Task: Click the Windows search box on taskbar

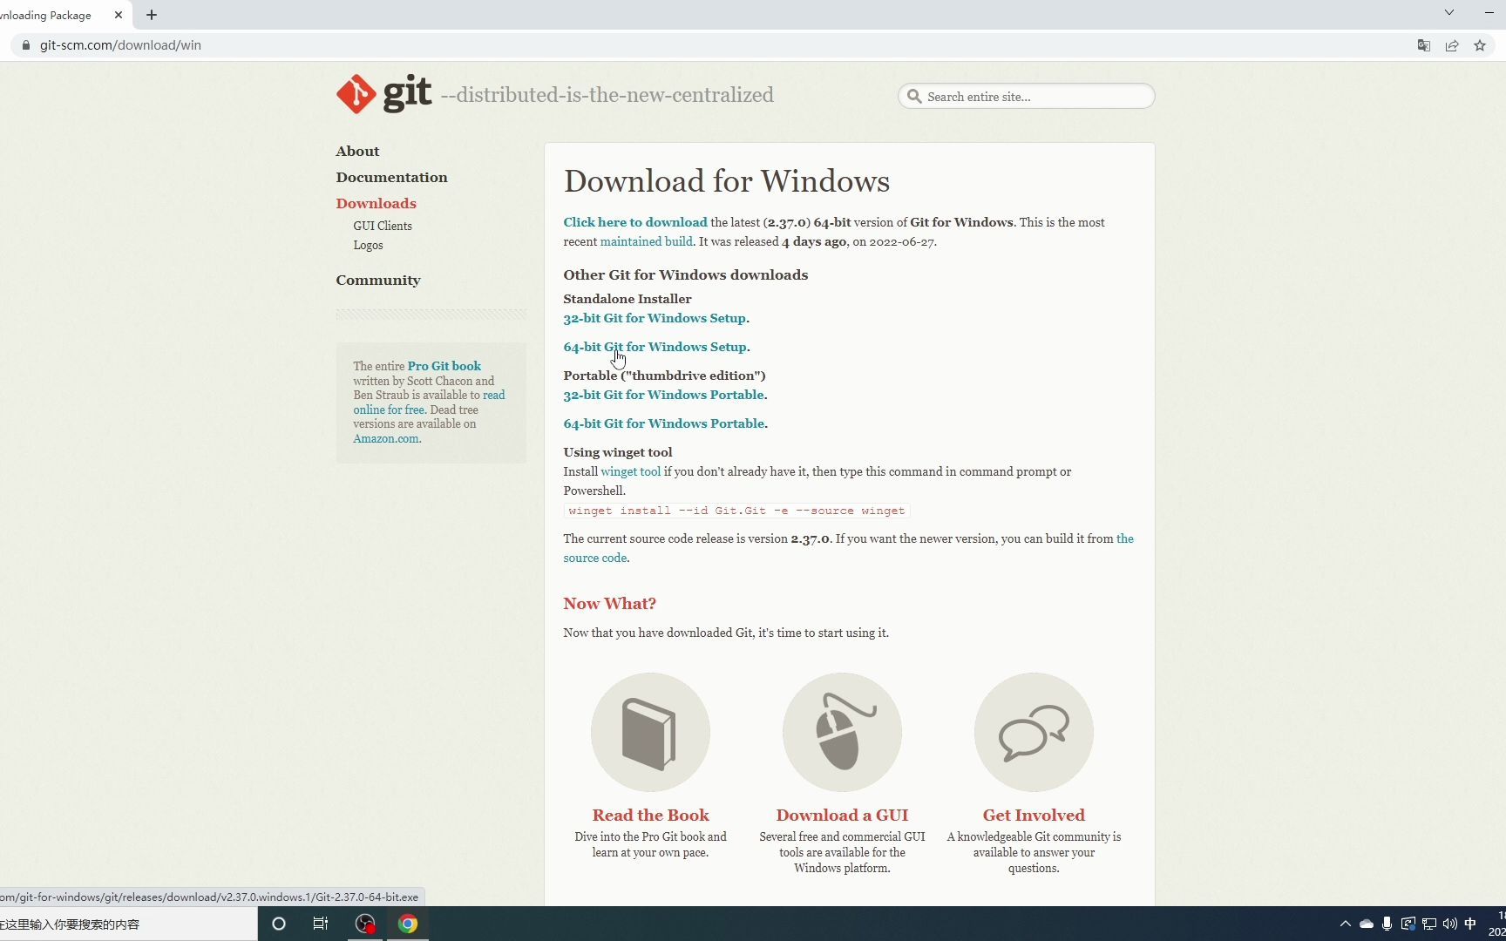Action: [128, 924]
